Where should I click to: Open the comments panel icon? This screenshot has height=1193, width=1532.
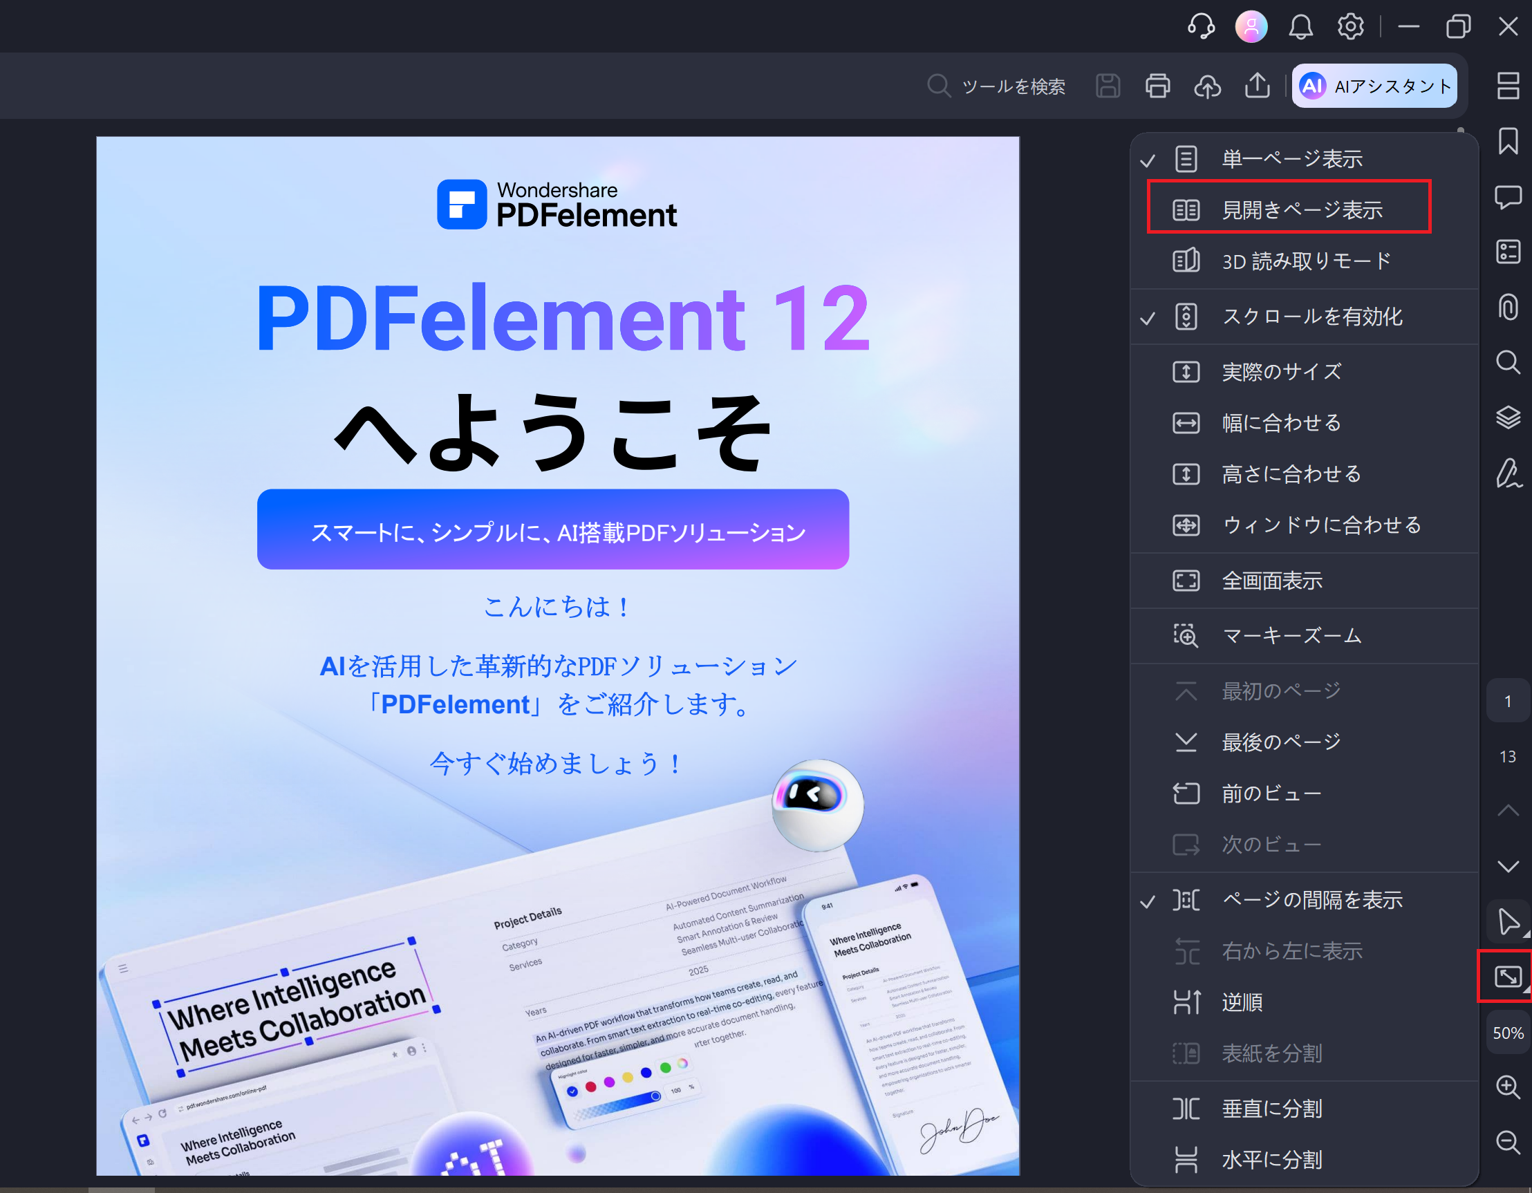(1508, 197)
